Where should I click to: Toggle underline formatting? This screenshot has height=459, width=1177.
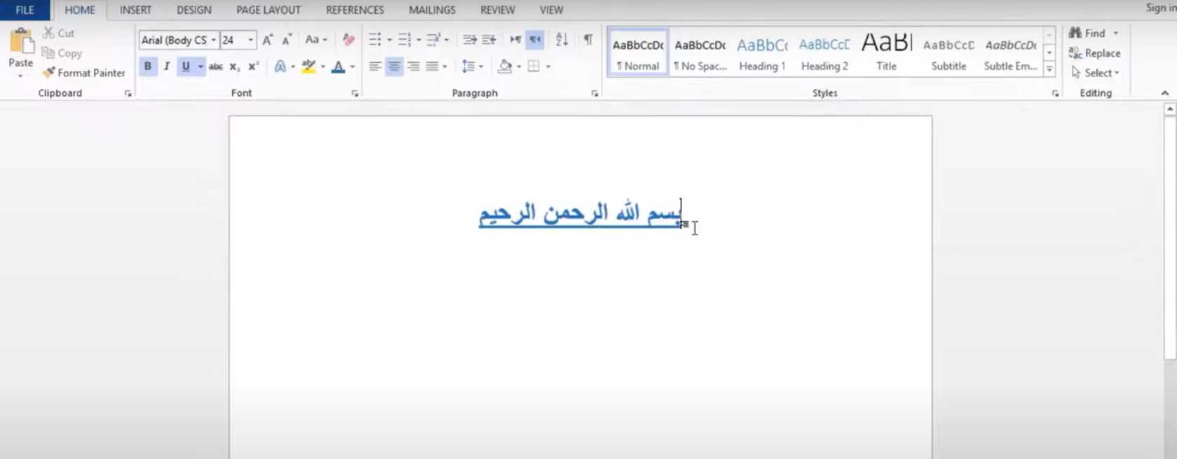186,66
